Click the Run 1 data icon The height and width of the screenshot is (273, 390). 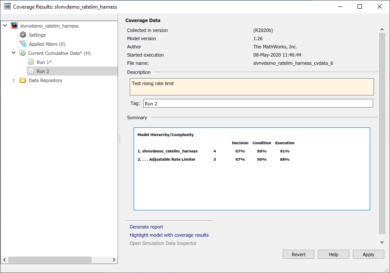pyautogui.click(x=31, y=62)
